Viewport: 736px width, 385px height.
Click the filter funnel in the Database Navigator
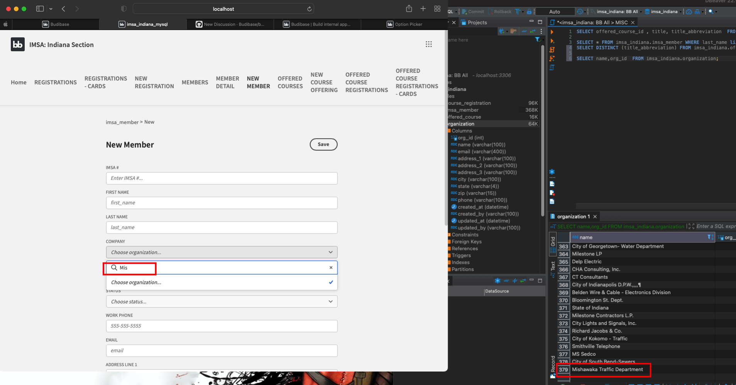click(x=538, y=40)
